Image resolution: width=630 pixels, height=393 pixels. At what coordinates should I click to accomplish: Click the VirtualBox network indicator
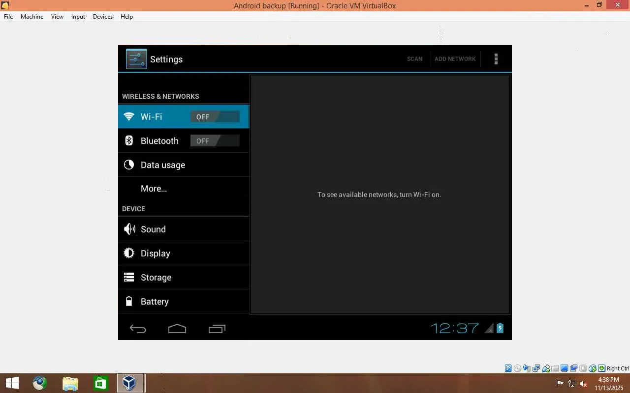(x=536, y=368)
